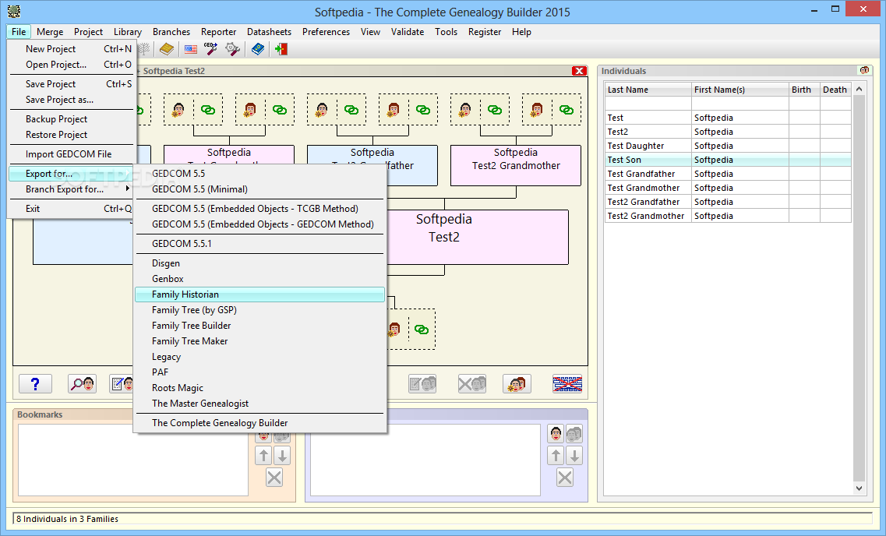Viewport: 886px width, 536px height.
Task: Open the GED export wrench tool icon
Action: pos(210,49)
